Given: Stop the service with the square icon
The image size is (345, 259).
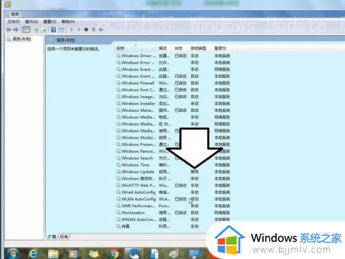Looking at the screenshot, I should (x=86, y=30).
